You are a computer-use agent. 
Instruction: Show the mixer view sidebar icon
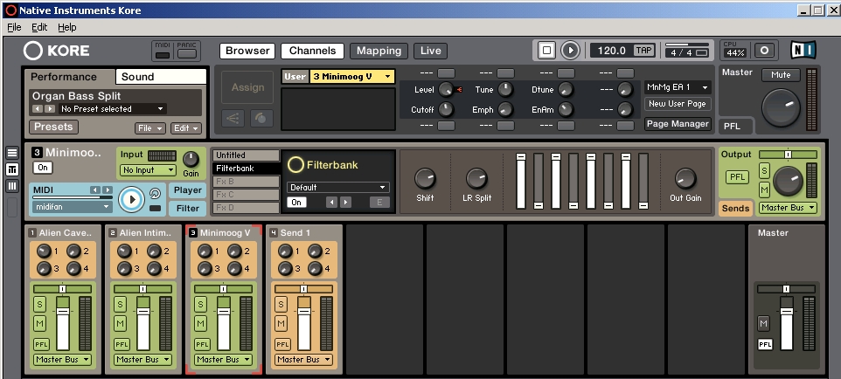tap(11, 169)
